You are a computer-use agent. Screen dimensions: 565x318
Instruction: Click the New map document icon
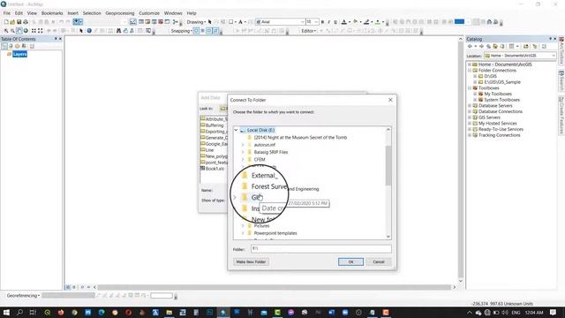coord(6,22)
